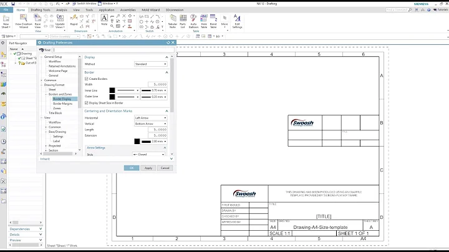Select the sketch Rectangle tool
Screen dimensions: 449x252
147,17
